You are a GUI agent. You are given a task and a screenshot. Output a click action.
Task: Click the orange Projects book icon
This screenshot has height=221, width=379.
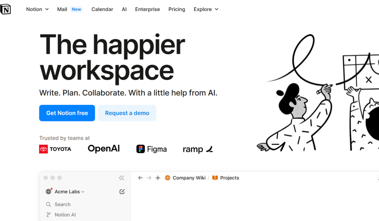click(x=215, y=178)
